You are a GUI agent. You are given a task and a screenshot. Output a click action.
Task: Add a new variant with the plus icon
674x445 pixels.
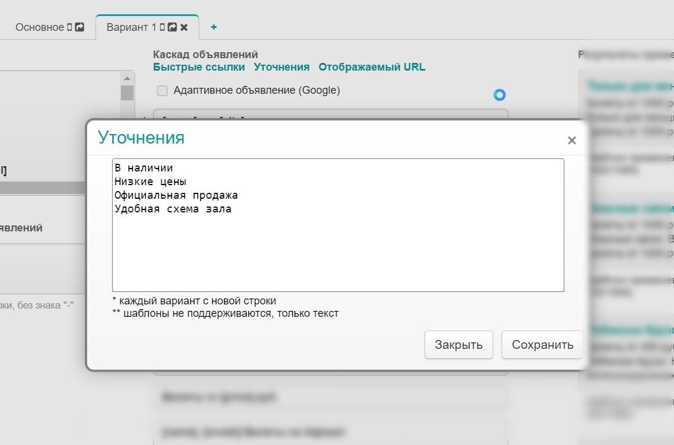click(213, 27)
